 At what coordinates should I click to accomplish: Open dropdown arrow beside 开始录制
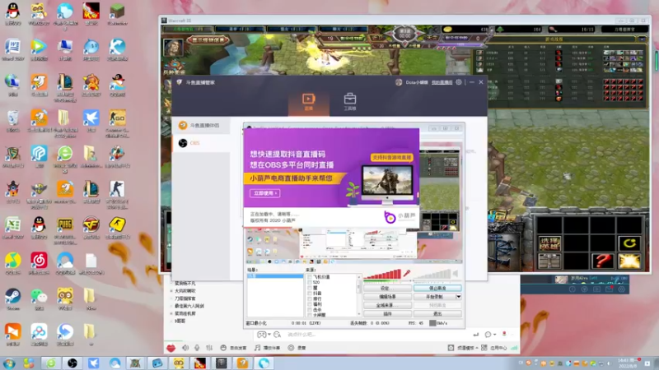[x=459, y=297]
